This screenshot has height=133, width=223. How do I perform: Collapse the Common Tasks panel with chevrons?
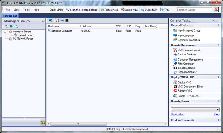[218, 21]
